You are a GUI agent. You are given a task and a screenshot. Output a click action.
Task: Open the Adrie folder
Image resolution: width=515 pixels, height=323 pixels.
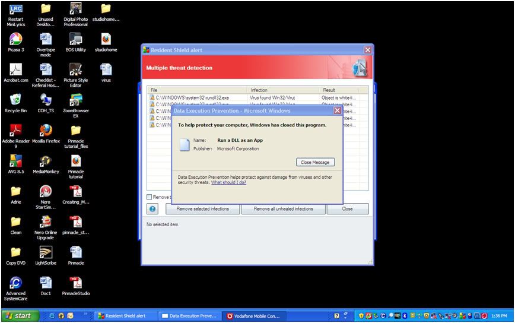pyautogui.click(x=16, y=195)
